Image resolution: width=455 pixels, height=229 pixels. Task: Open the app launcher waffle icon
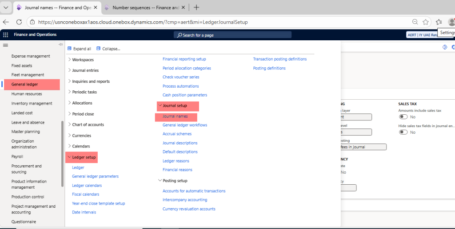tap(5, 35)
